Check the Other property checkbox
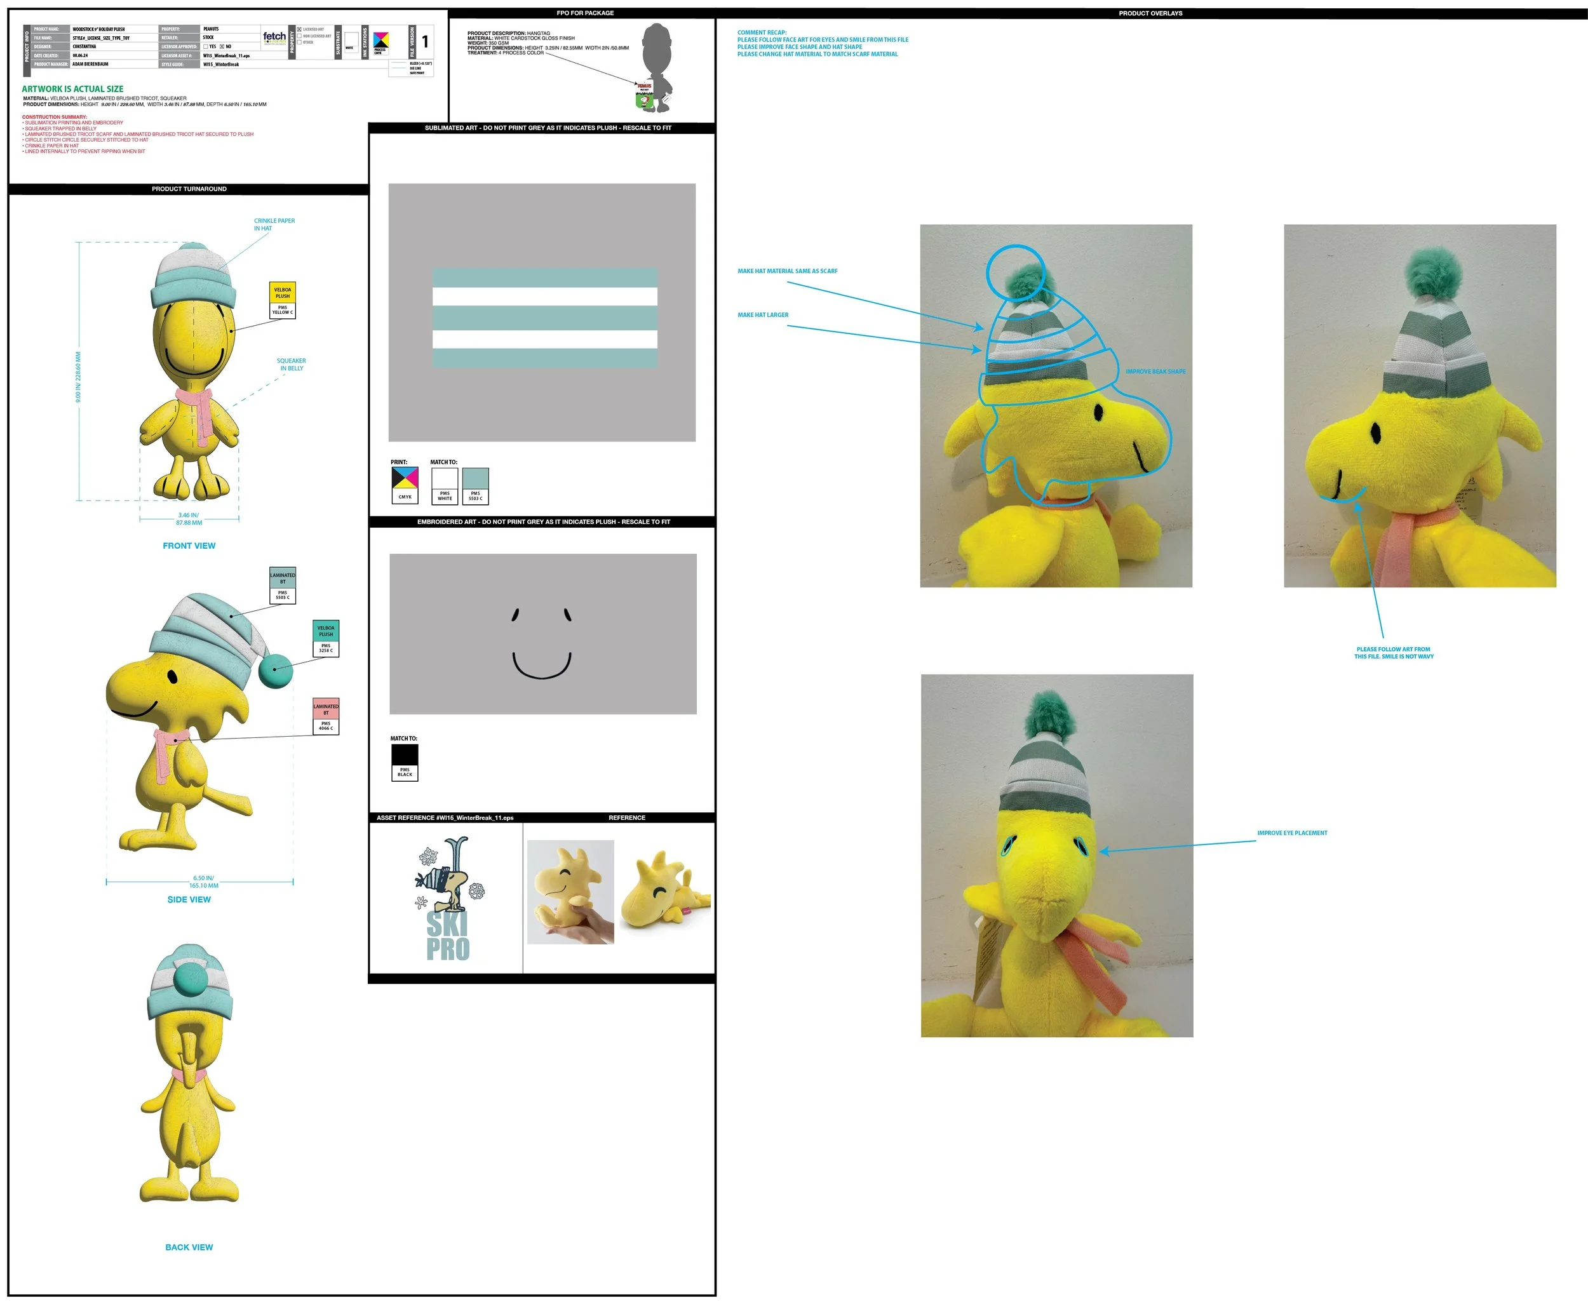The width and height of the screenshot is (1588, 1314). click(x=299, y=43)
